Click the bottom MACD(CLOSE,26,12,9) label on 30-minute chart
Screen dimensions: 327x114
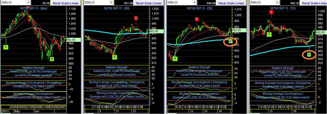199,95
